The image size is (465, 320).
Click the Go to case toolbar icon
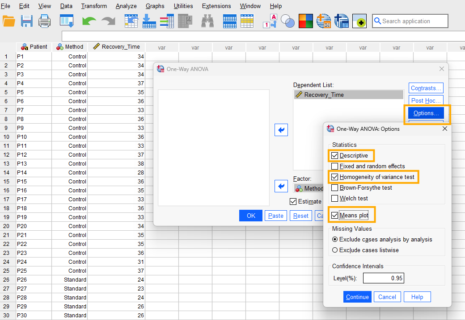click(131, 21)
